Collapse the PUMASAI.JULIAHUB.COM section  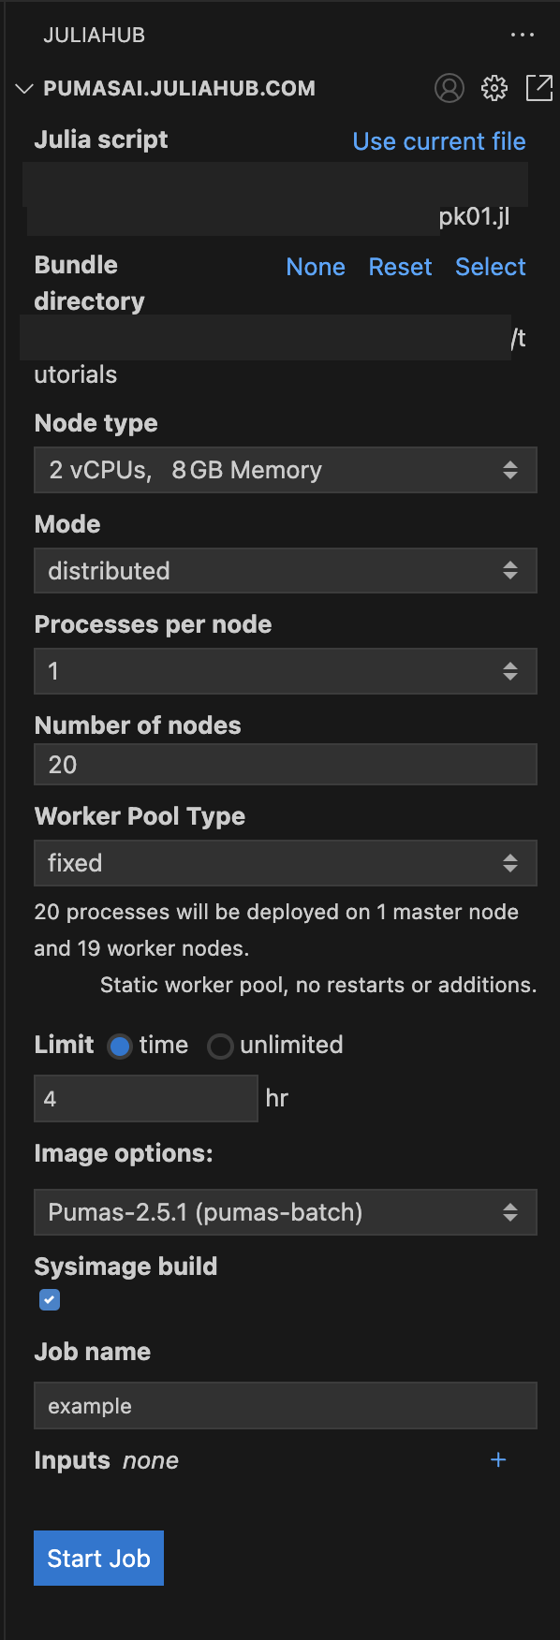pyautogui.click(x=24, y=89)
